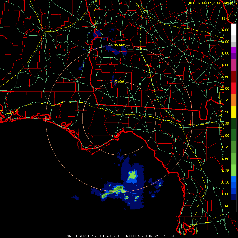Select the white top legend color block

pos(234,30)
